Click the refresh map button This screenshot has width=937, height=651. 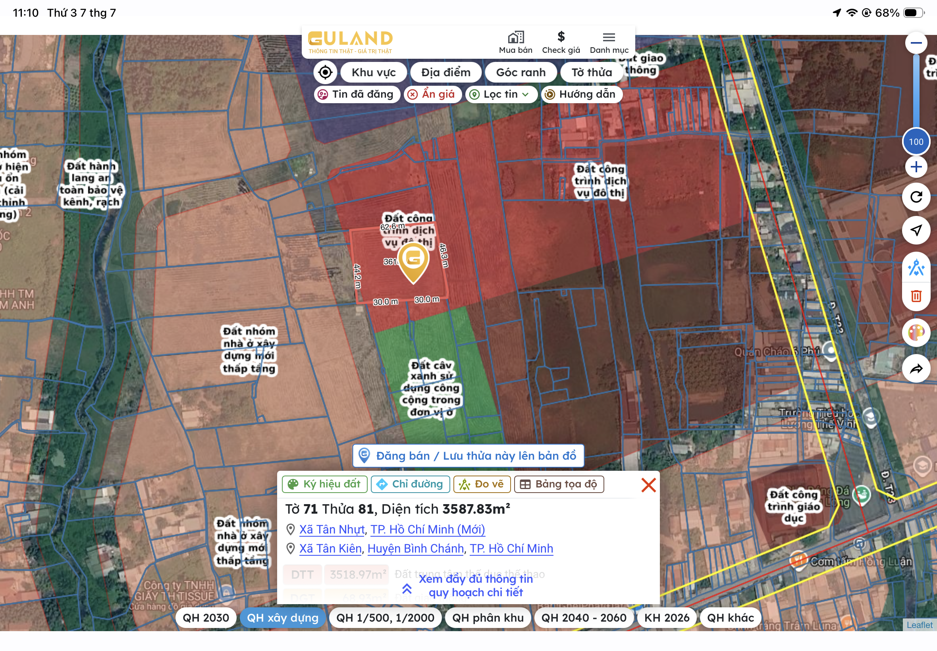[x=916, y=197]
